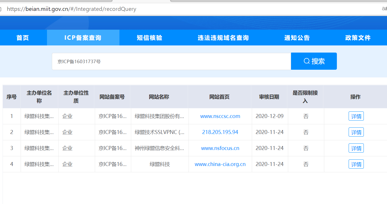Click 详情 for row 1 nsccsc.com
The width and height of the screenshot is (387, 204).
coord(356,116)
